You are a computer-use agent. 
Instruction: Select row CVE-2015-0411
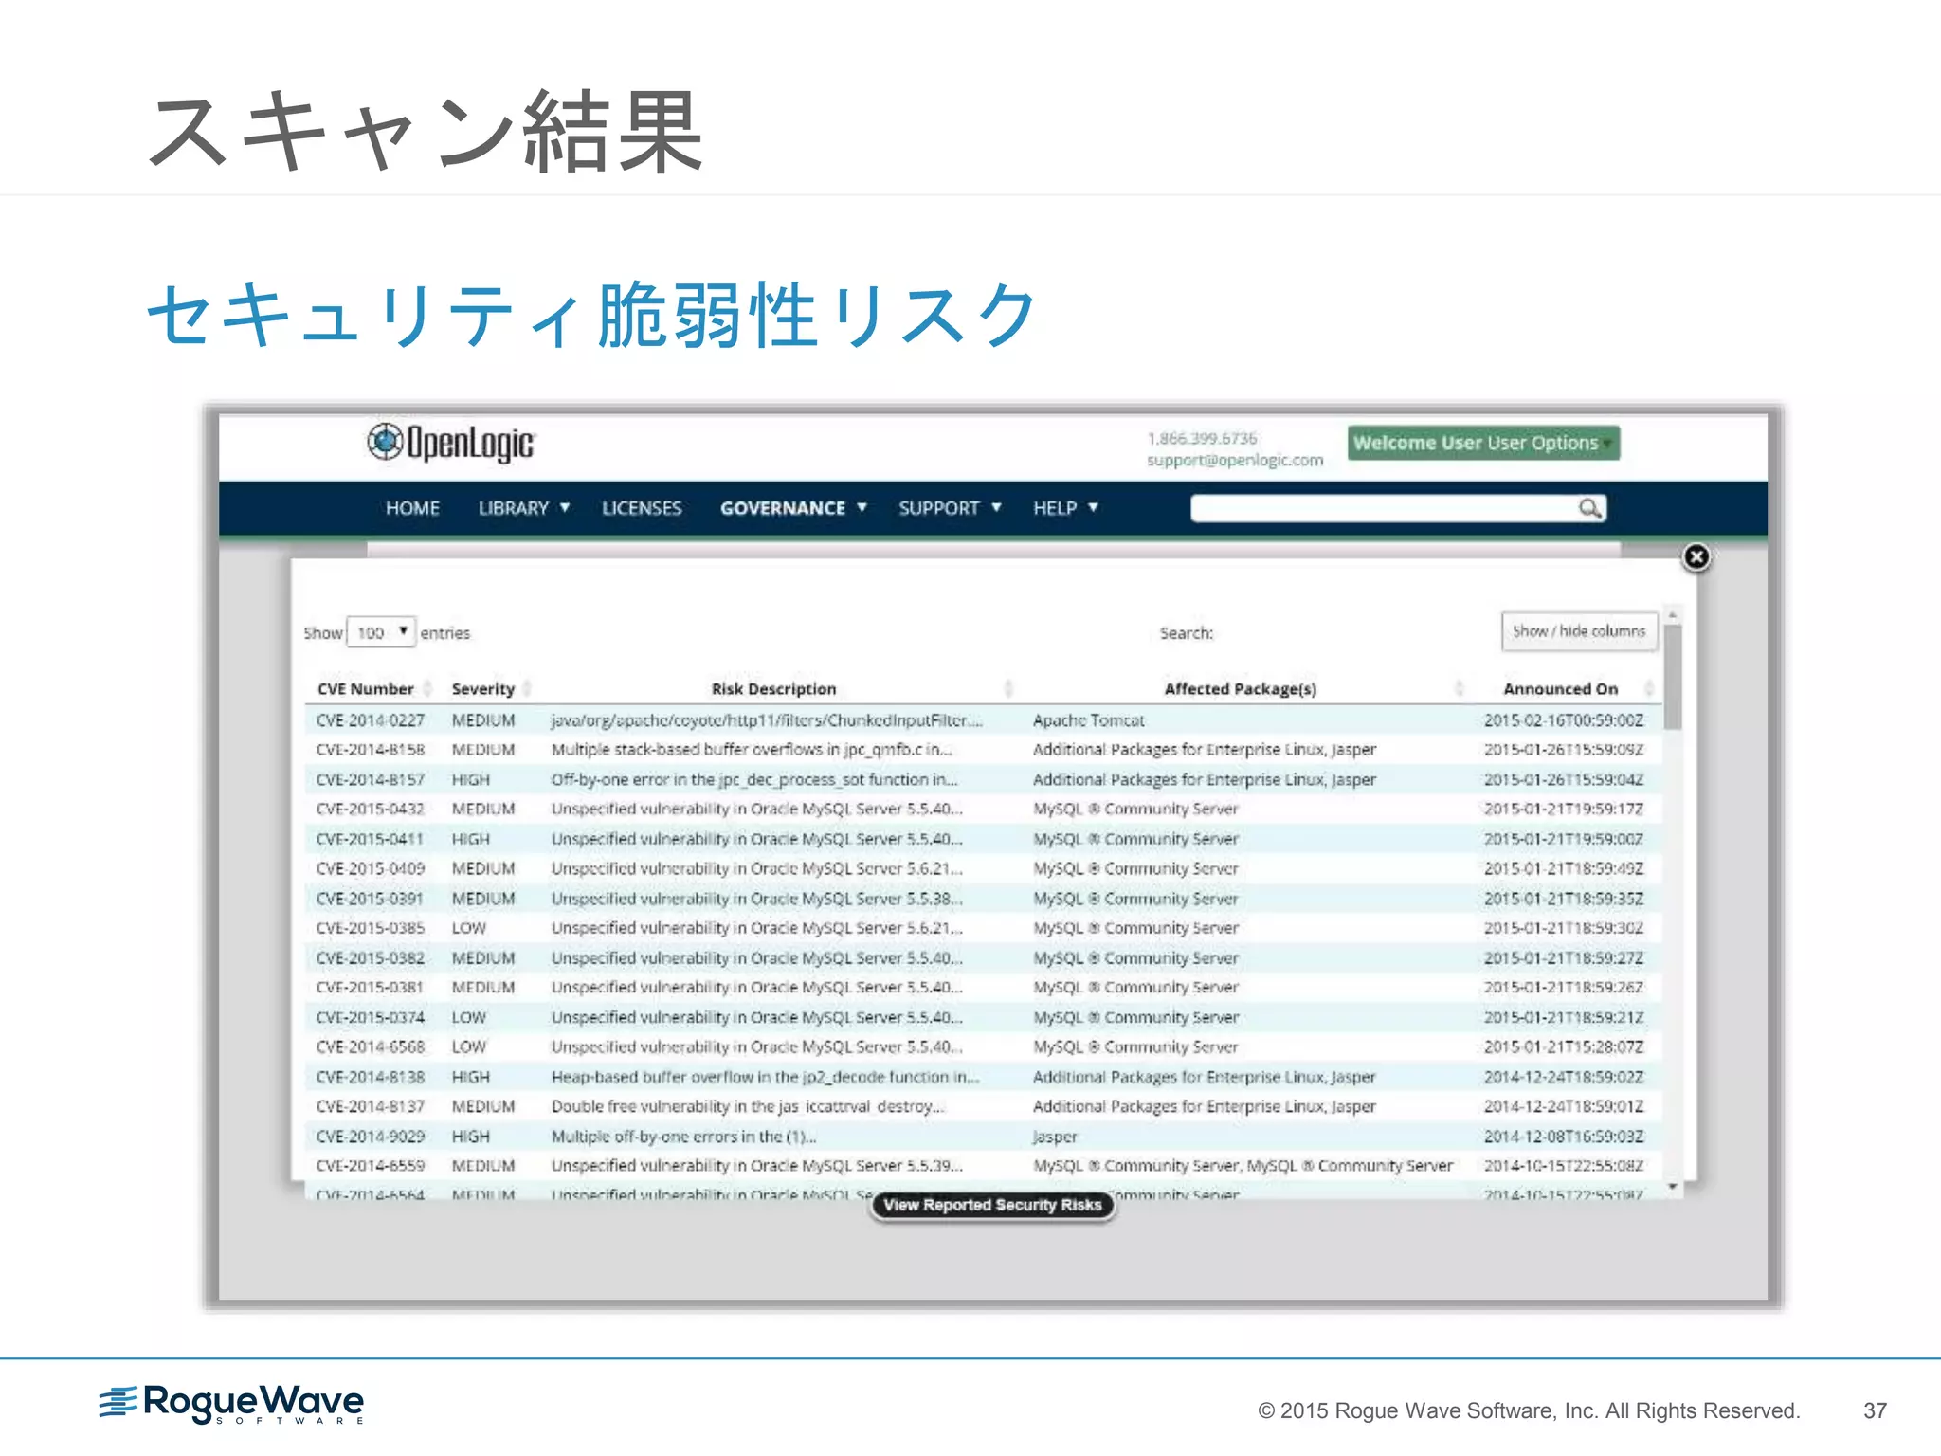pos(983,839)
